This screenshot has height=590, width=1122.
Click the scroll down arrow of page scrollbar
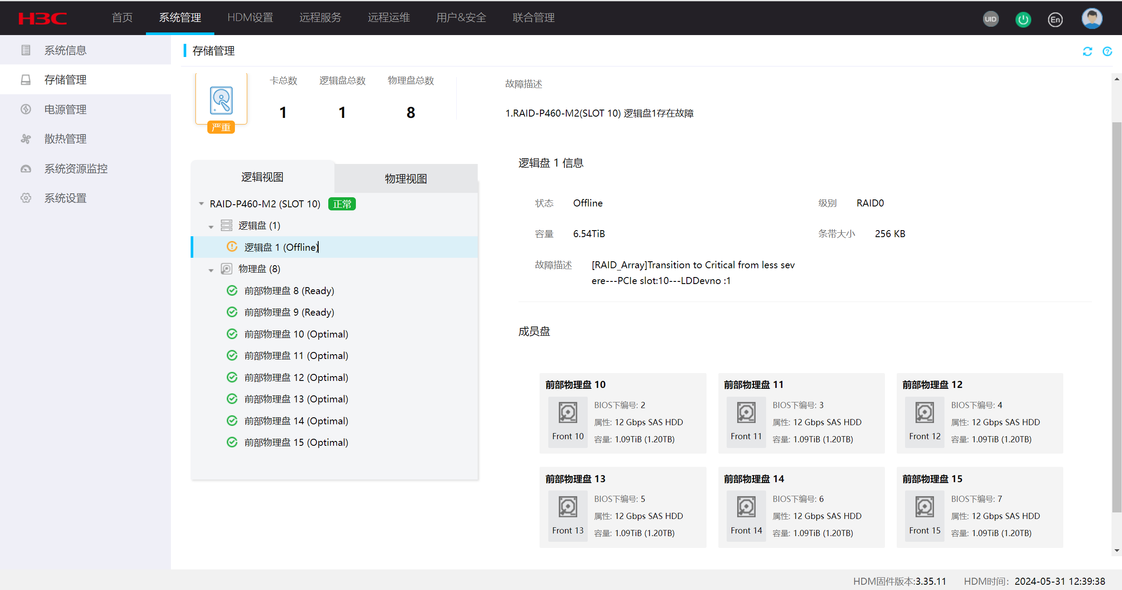(x=1116, y=551)
